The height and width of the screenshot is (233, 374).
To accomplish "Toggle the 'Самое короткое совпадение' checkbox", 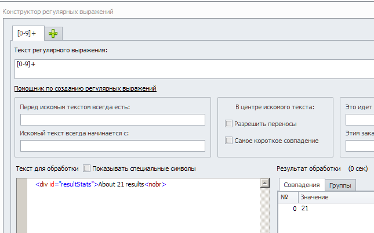I will (229, 140).
